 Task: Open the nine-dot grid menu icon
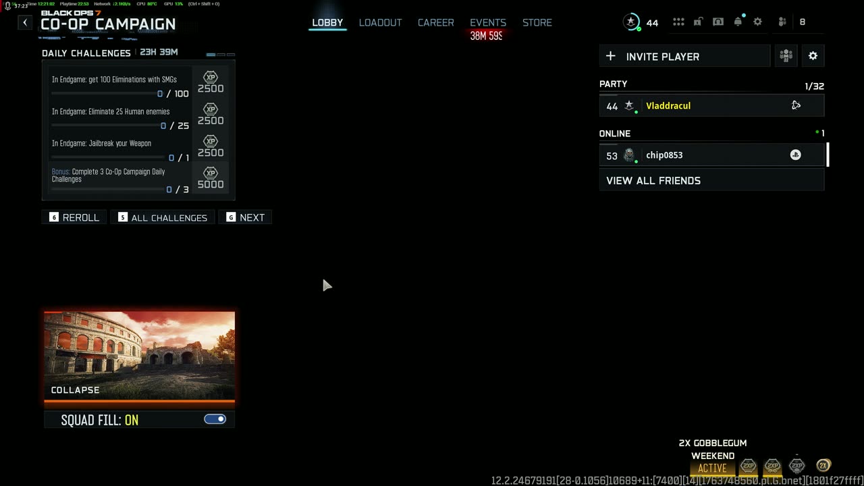tap(678, 22)
